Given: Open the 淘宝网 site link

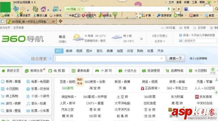Looking at the screenshot, I should pyautogui.click(x=95, y=88).
